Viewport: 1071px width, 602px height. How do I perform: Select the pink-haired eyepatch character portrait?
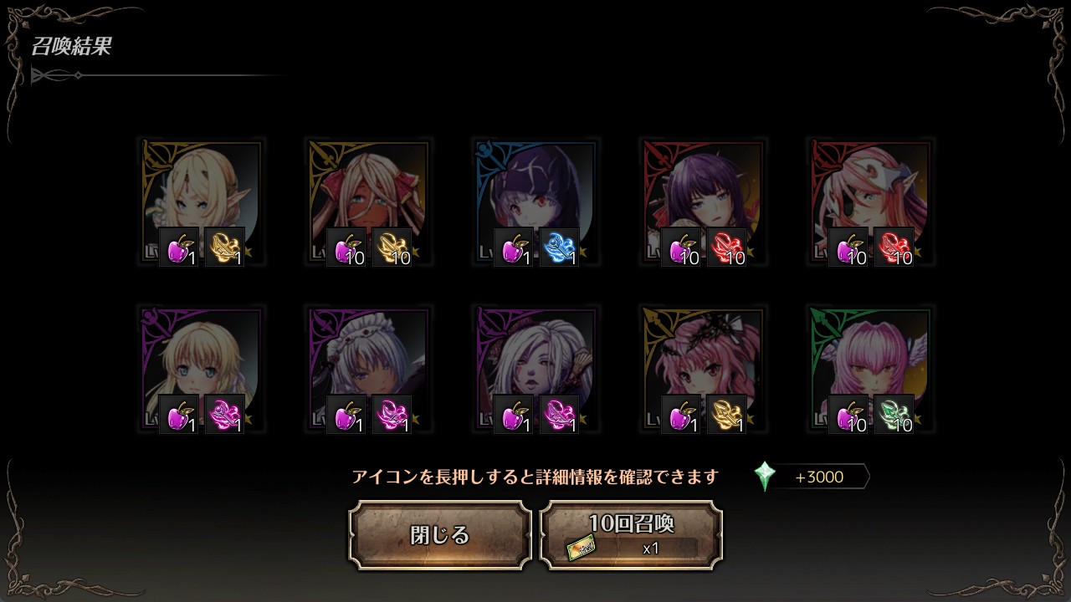click(870, 202)
